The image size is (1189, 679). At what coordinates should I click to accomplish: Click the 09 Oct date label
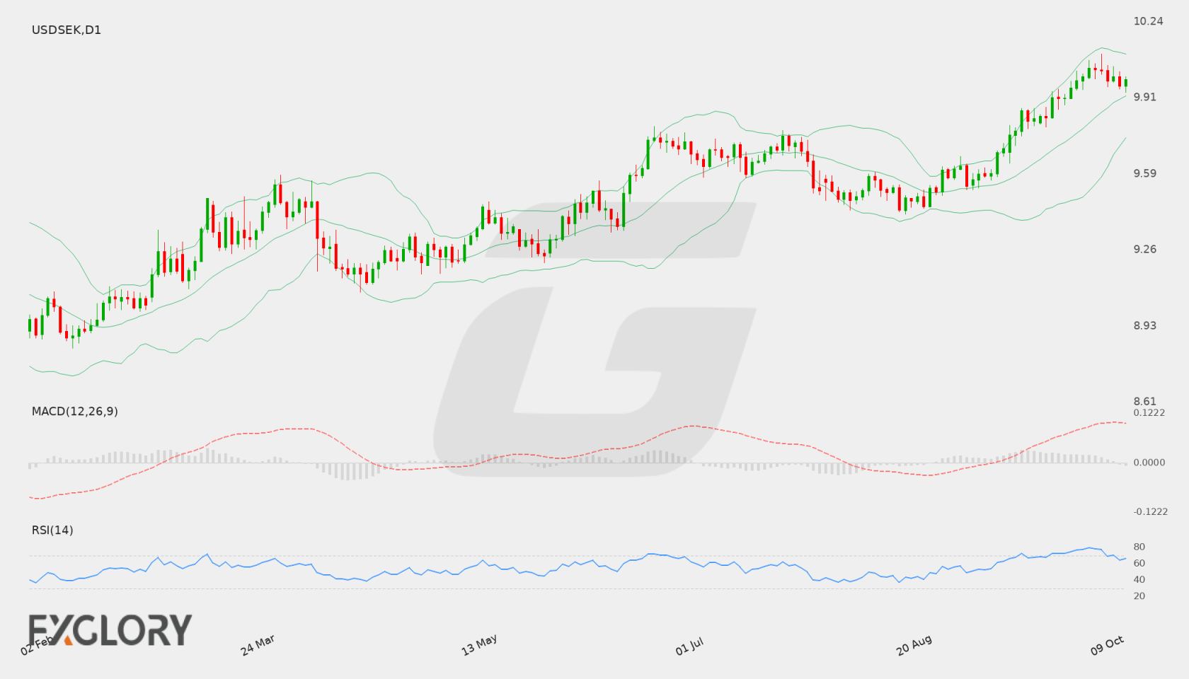click(1107, 645)
